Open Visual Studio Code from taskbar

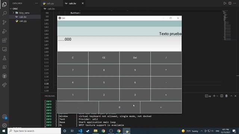click(80, 131)
